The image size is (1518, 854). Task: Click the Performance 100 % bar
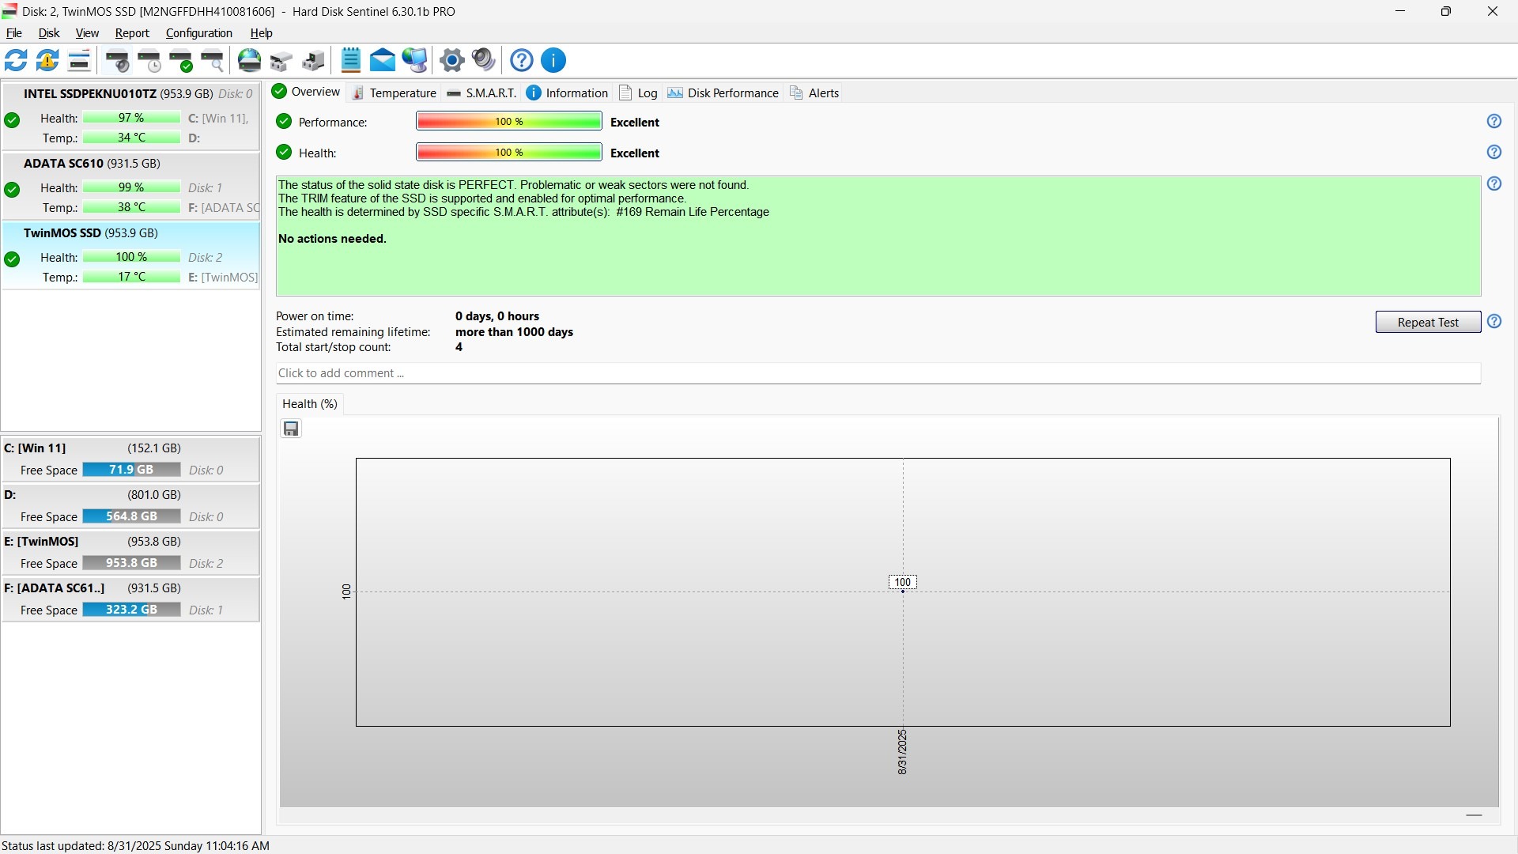point(509,121)
